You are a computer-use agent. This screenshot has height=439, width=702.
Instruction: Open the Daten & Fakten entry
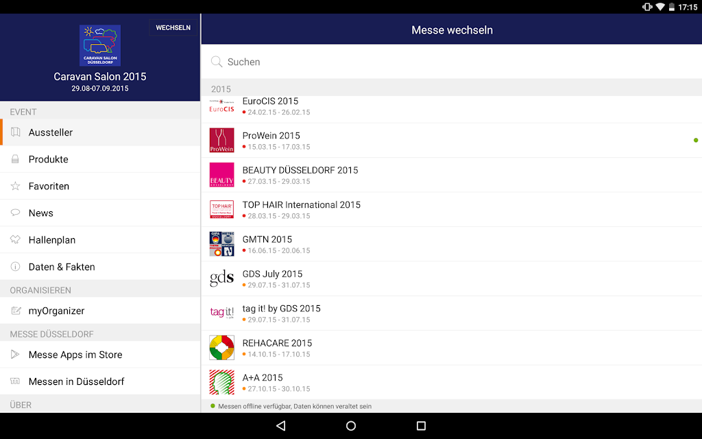[x=100, y=267]
